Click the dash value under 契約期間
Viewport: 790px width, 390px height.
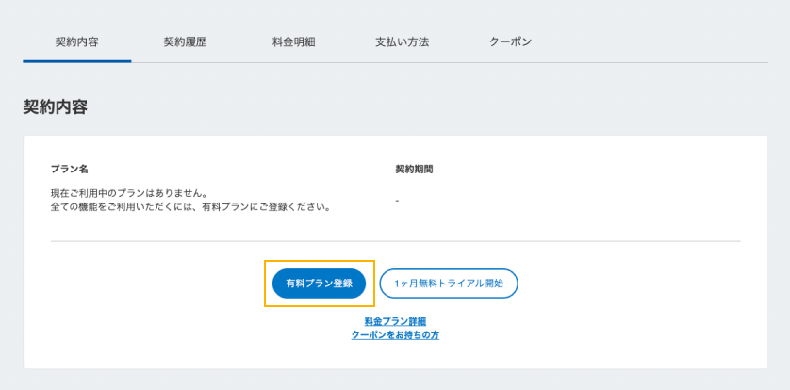tap(397, 201)
